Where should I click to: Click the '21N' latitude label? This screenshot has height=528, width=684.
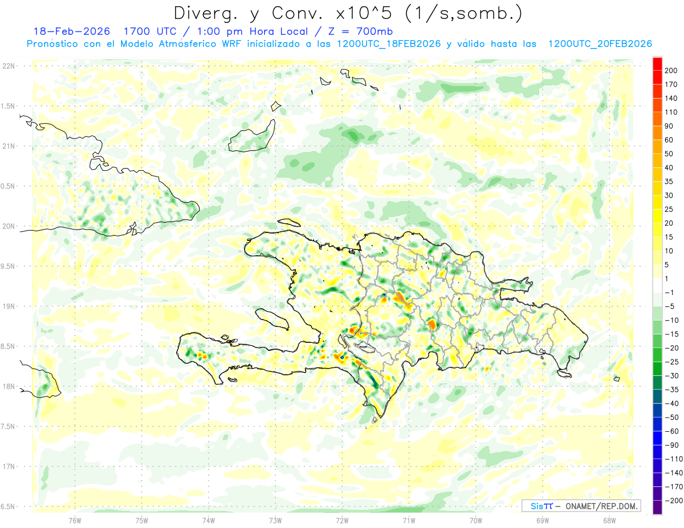pos(9,146)
